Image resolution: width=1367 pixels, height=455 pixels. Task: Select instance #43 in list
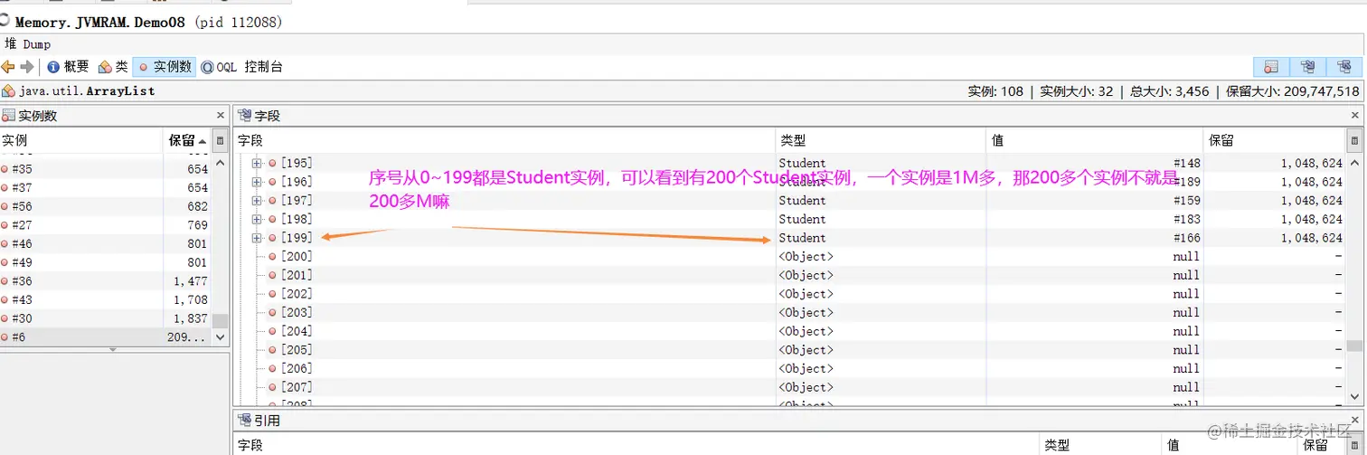[106, 299]
